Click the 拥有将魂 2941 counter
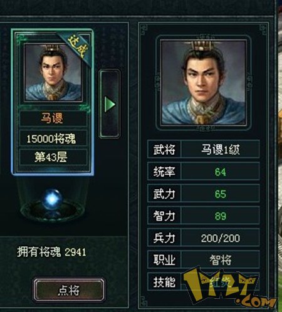 [51, 252]
